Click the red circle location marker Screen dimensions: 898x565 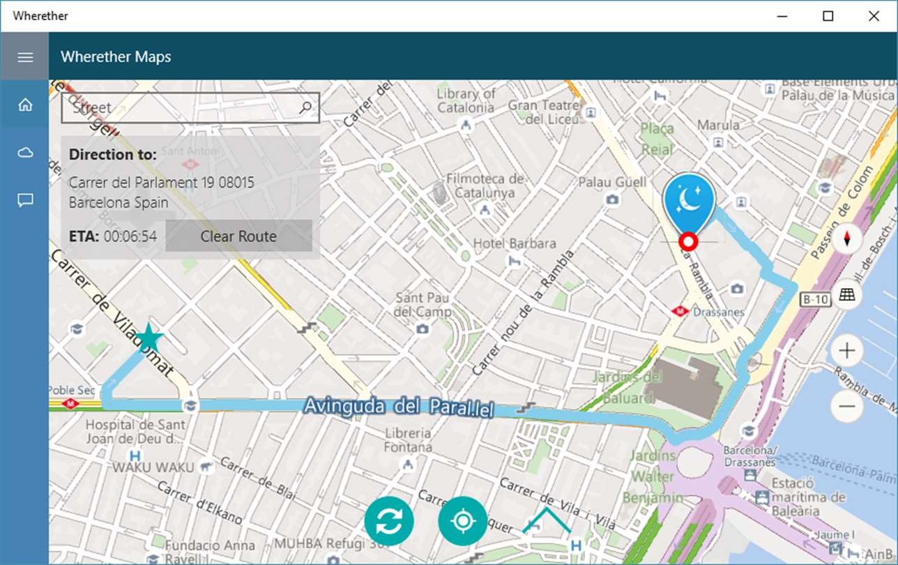click(689, 241)
